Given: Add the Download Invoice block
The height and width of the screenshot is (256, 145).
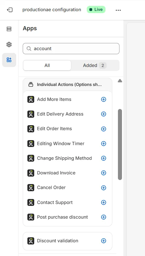Looking at the screenshot, I should [104, 173].
